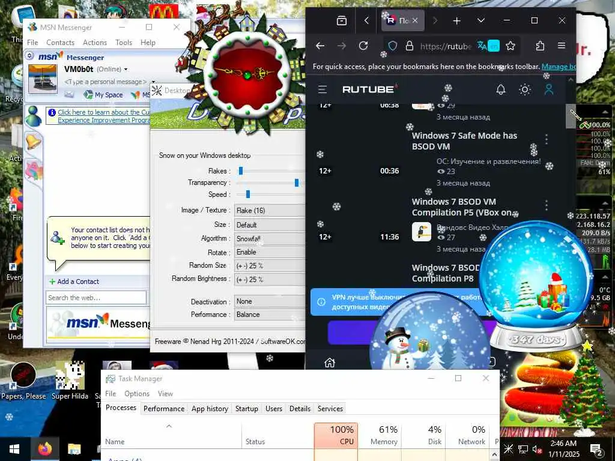Open the Deactivation 'None' dropdown
The width and height of the screenshot is (615, 461).
click(270, 301)
